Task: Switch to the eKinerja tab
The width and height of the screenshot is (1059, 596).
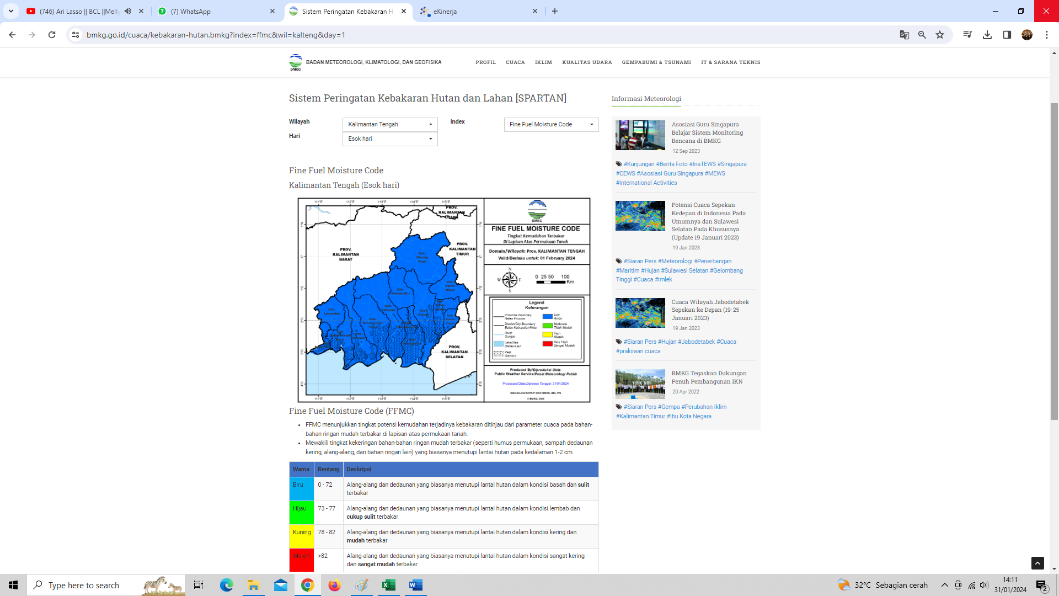Action: [x=478, y=11]
